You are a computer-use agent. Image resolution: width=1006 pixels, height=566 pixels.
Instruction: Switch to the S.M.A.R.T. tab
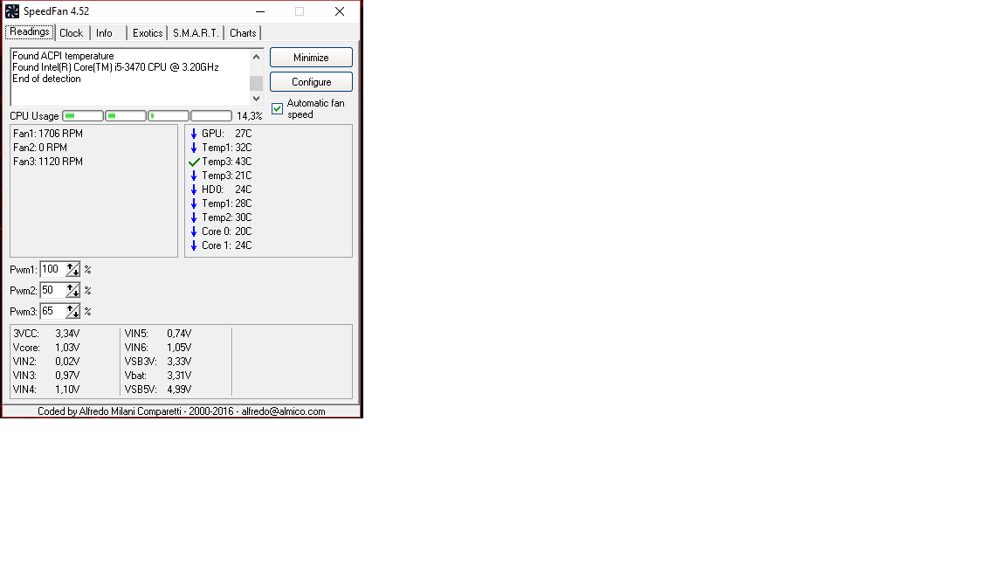click(196, 32)
